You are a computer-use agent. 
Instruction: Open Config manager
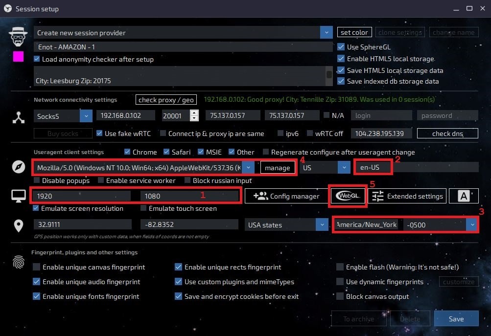click(x=286, y=196)
